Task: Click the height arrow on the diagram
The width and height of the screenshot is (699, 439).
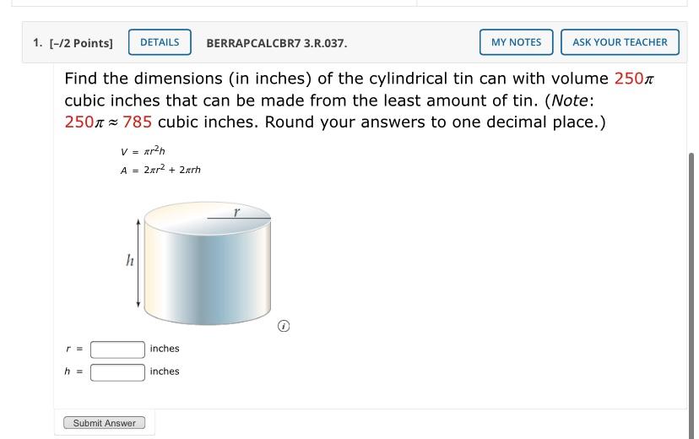Action: tap(138, 263)
